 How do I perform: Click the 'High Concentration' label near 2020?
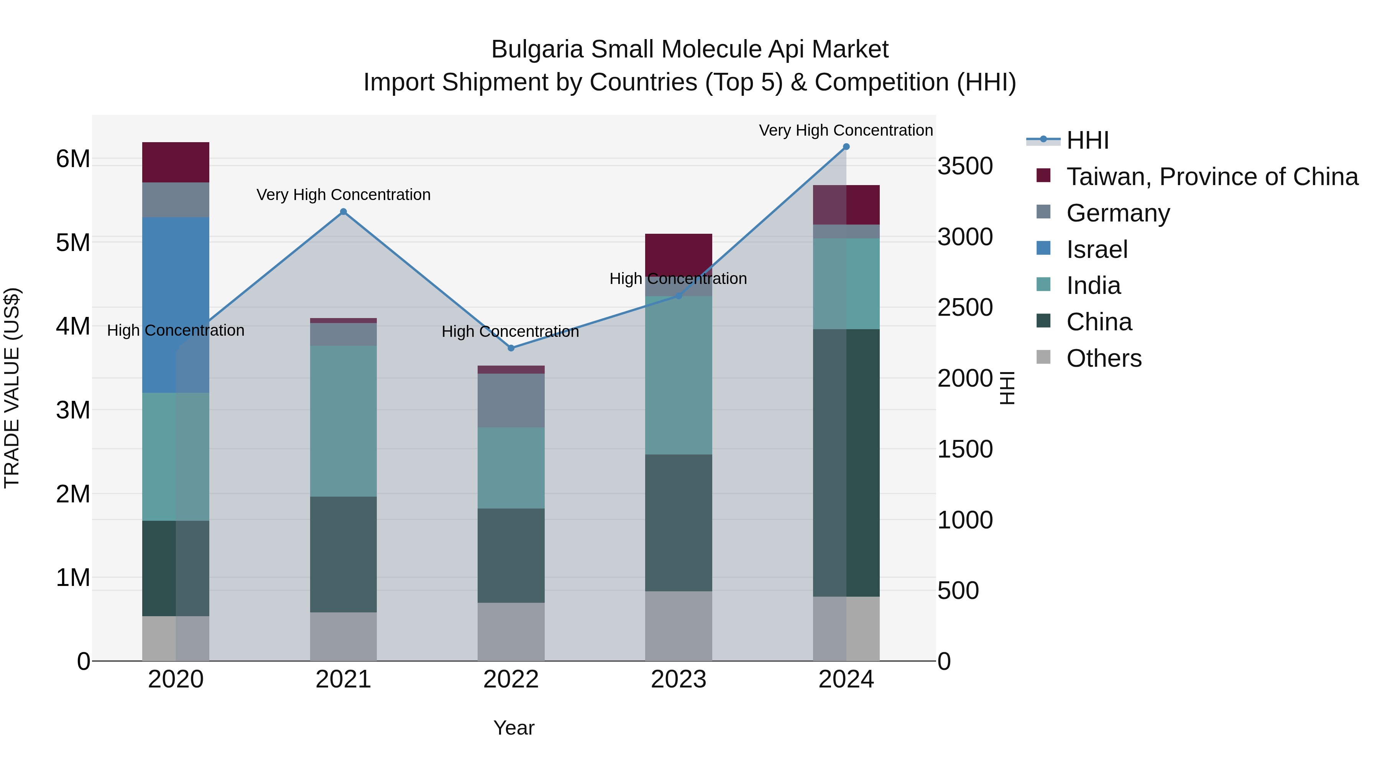tap(176, 330)
